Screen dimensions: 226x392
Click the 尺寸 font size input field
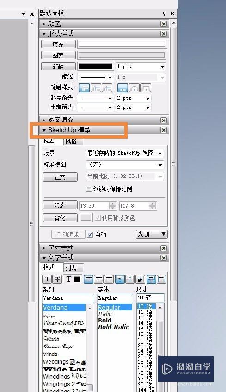tap(150, 297)
